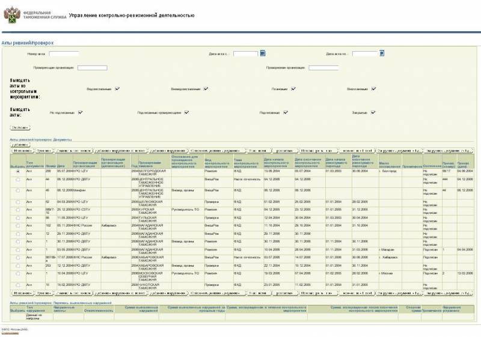The height and width of the screenshot is (337, 481).
Task: Click the Excel export button above the table
Action: tap(357, 151)
